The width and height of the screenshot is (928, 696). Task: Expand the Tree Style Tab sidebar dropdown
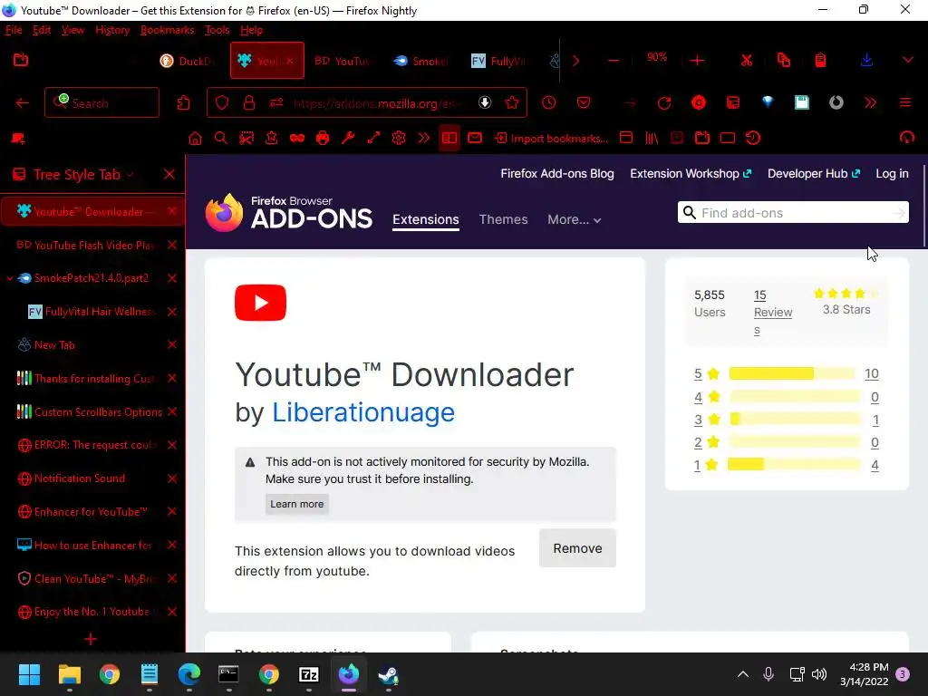(x=130, y=175)
